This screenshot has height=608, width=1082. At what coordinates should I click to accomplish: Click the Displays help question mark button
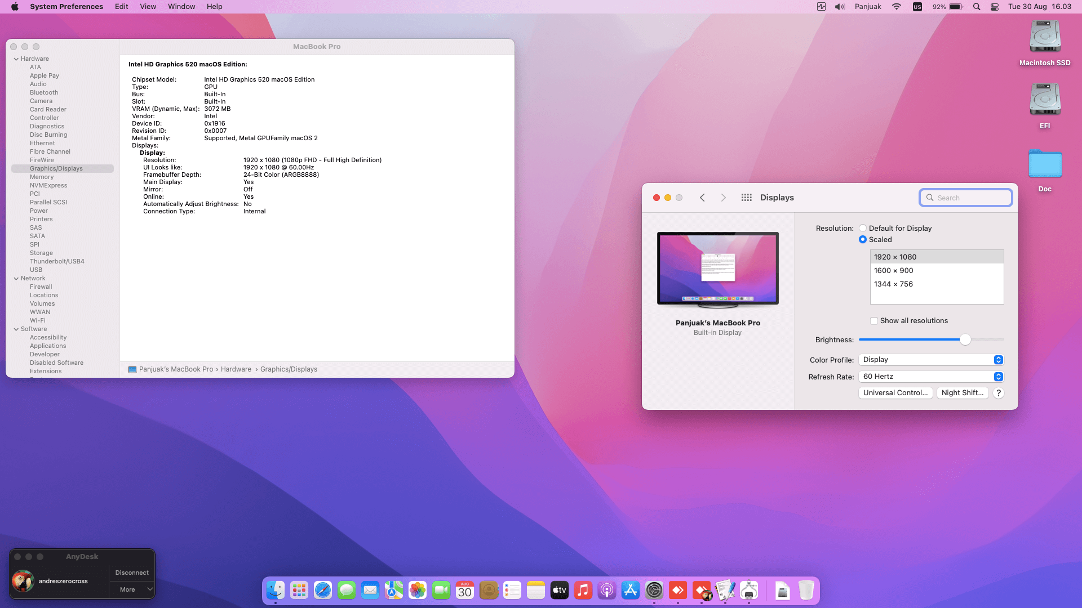(x=999, y=393)
